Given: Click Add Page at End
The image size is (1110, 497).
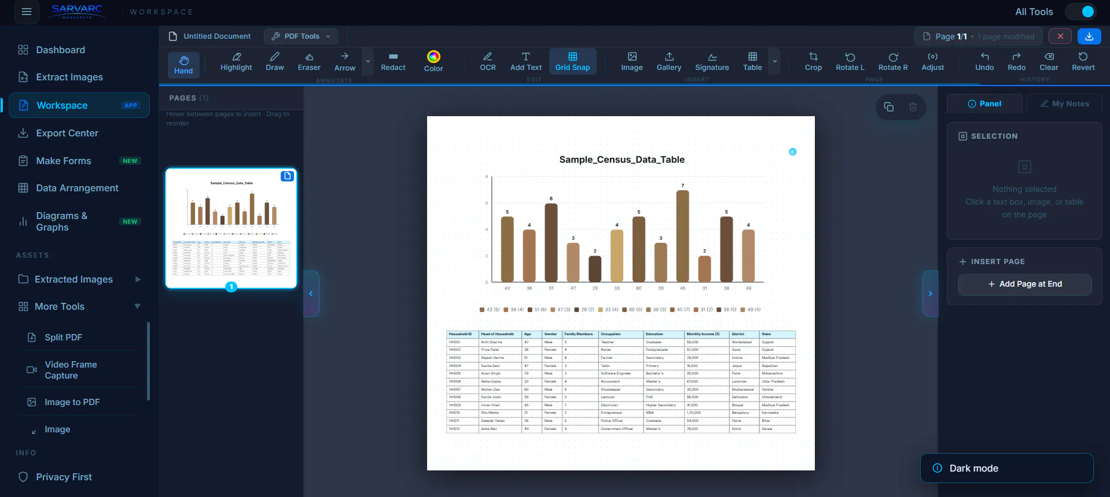Looking at the screenshot, I should (x=1024, y=284).
